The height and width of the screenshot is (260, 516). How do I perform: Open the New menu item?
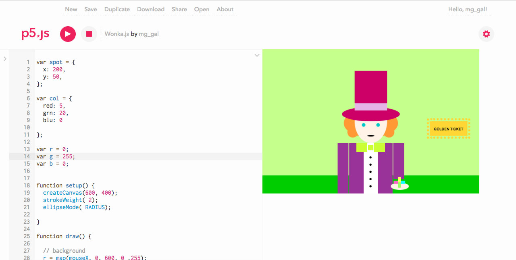click(71, 9)
